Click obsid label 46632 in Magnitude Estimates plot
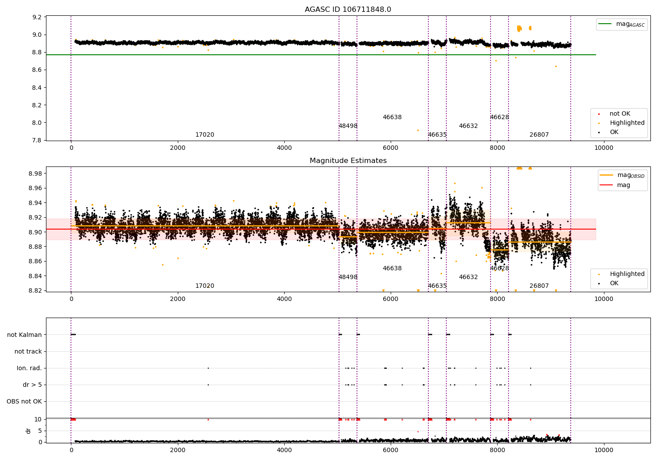The image size is (657, 460). [x=468, y=277]
